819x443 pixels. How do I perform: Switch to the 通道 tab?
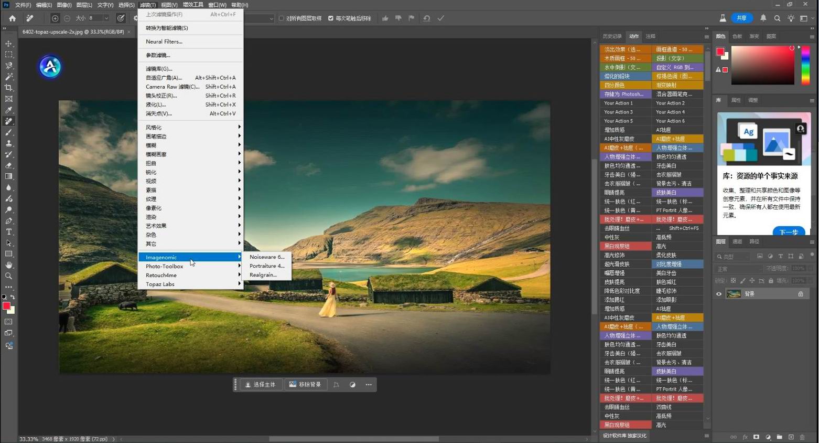[x=737, y=241]
